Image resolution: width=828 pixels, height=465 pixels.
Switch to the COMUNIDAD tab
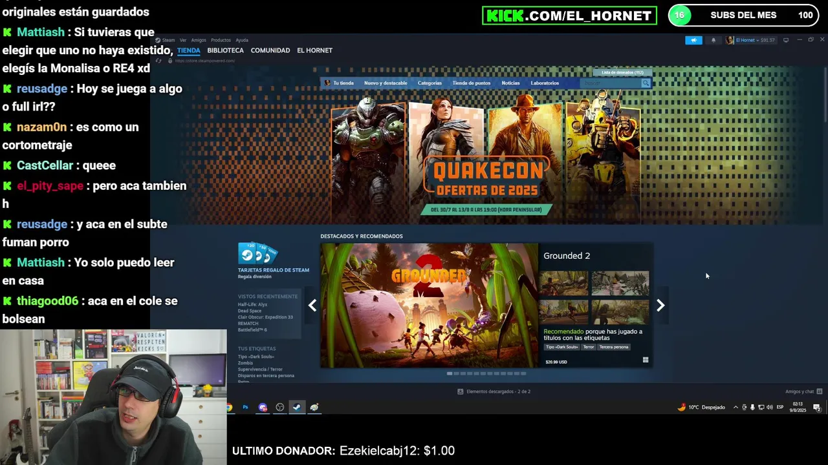[270, 50]
